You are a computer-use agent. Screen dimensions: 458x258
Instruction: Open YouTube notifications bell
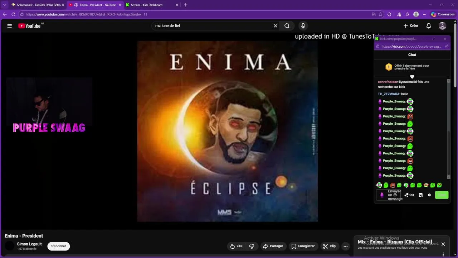click(x=429, y=26)
